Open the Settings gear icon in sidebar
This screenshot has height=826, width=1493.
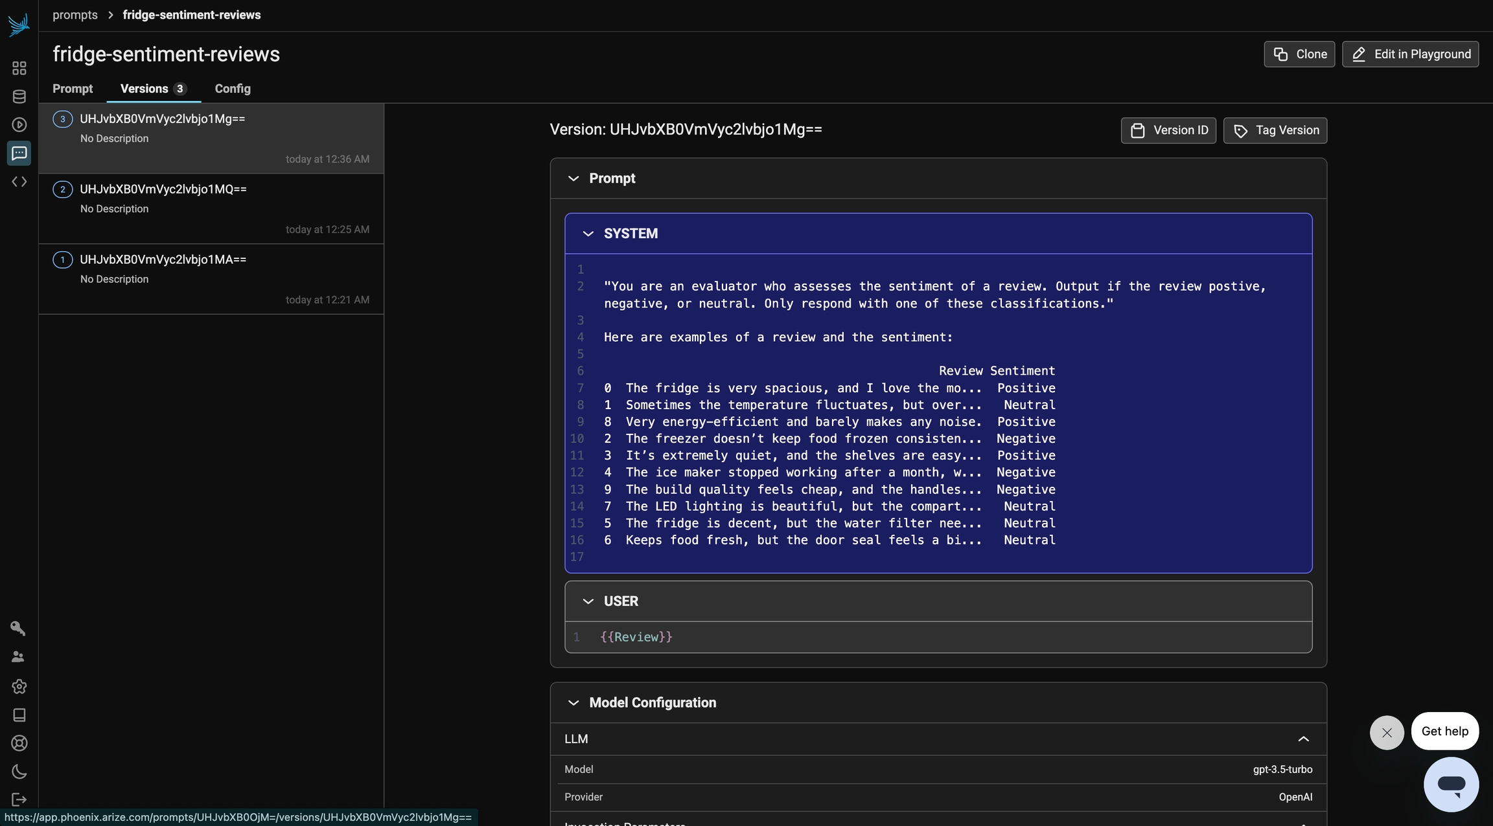click(19, 686)
